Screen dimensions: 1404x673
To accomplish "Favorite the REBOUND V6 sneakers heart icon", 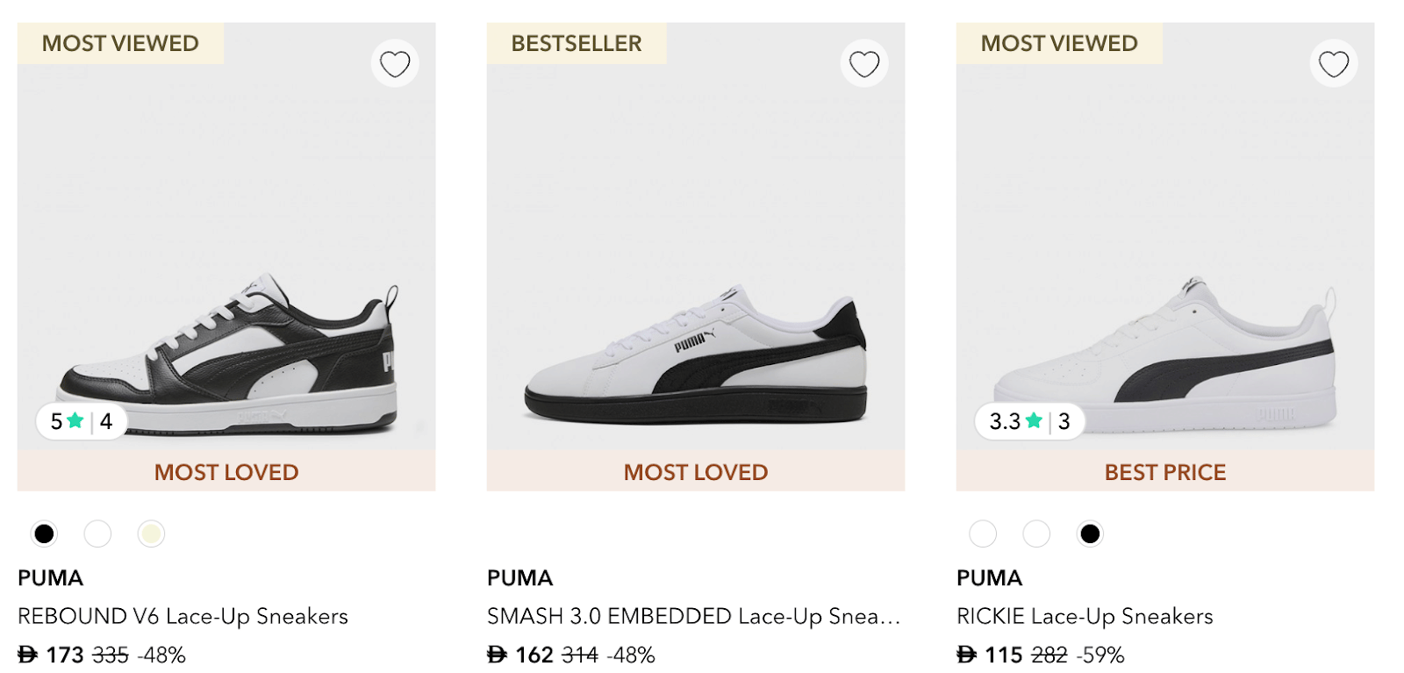I will pos(395,64).
